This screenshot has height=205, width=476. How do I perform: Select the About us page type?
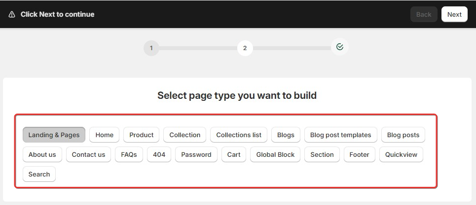42,154
